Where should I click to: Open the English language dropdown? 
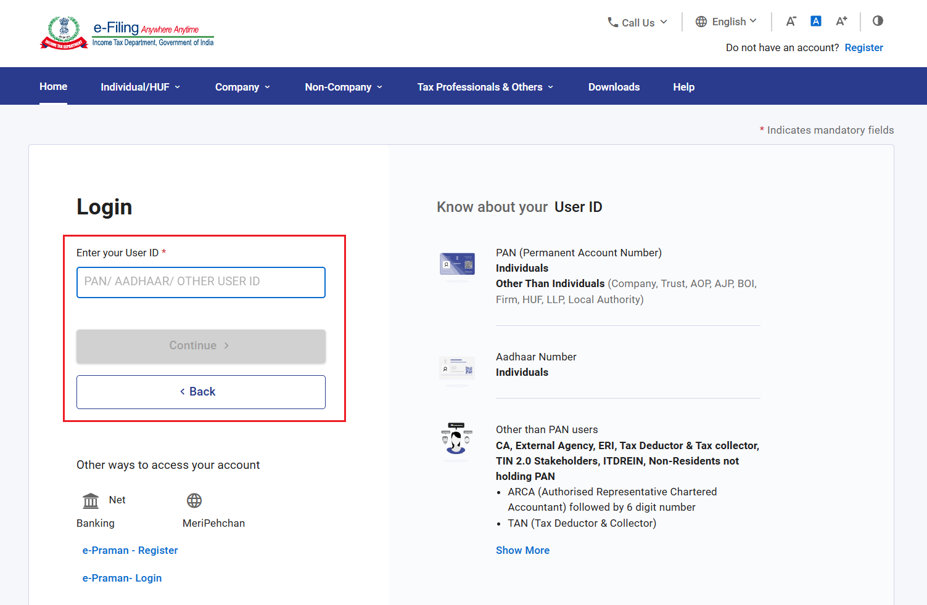tap(726, 22)
